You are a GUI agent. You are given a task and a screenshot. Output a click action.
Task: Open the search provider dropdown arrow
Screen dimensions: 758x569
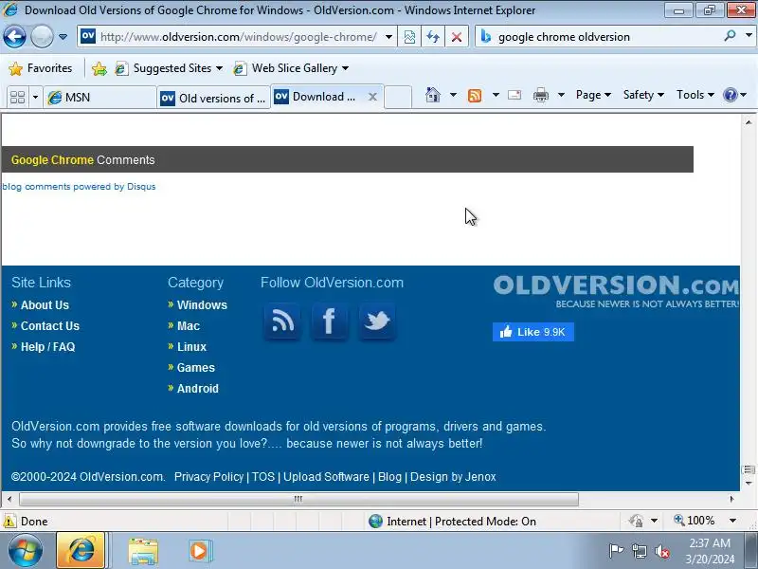[x=749, y=36]
